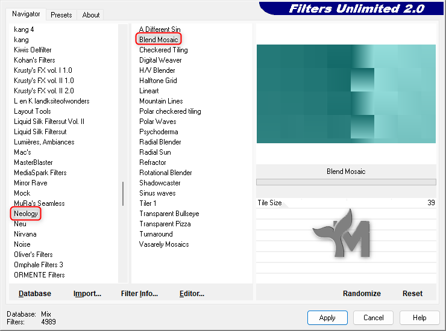Image resolution: width=446 pixels, height=331 pixels.
Task: Select Halftone Grid filter
Action: coord(158,81)
